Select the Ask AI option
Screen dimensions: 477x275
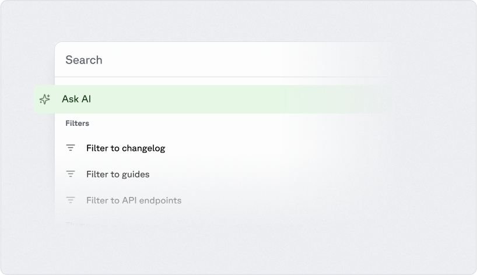click(x=76, y=100)
